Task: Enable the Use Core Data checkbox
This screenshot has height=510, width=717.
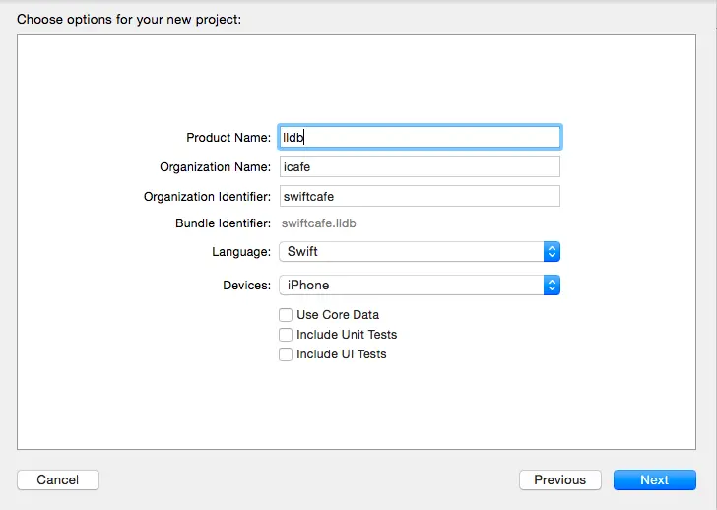Action: pos(286,315)
